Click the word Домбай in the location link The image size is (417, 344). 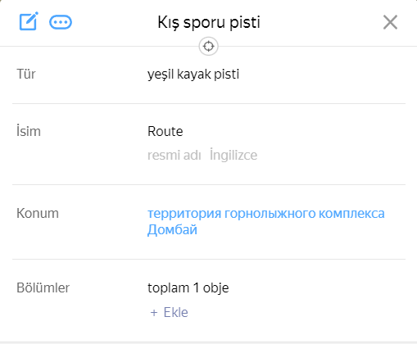click(172, 229)
